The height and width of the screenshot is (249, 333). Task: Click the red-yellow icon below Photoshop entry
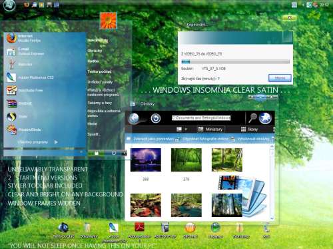click(11, 90)
